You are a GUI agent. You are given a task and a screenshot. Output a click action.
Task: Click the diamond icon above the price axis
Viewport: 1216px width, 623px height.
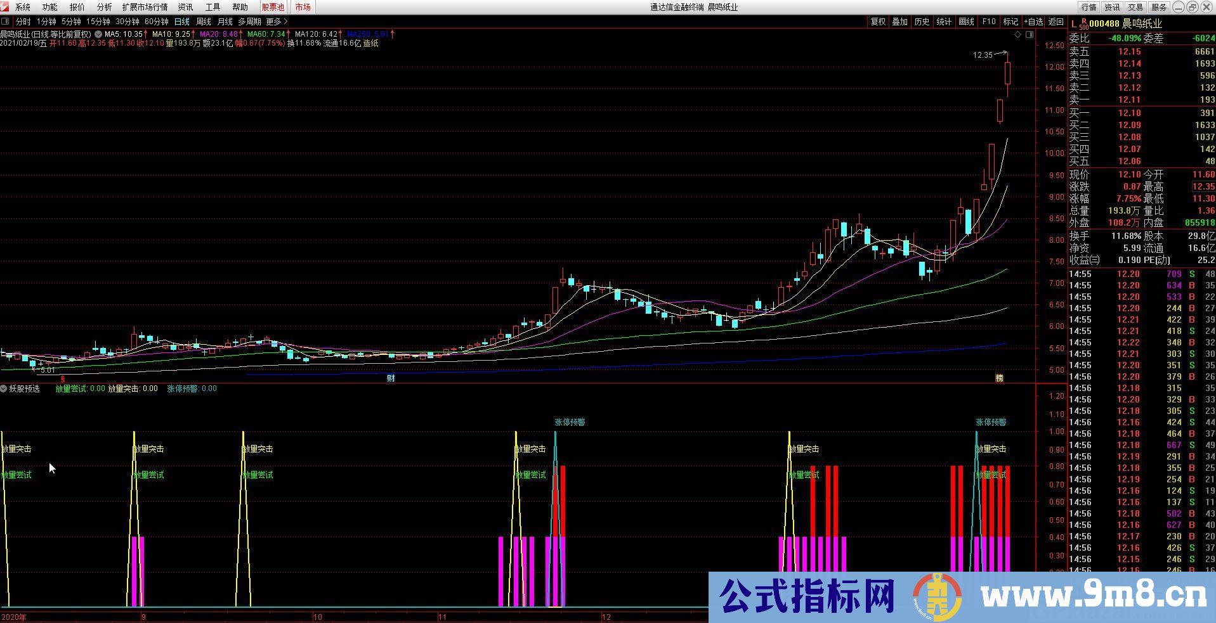pyautogui.click(x=1018, y=35)
